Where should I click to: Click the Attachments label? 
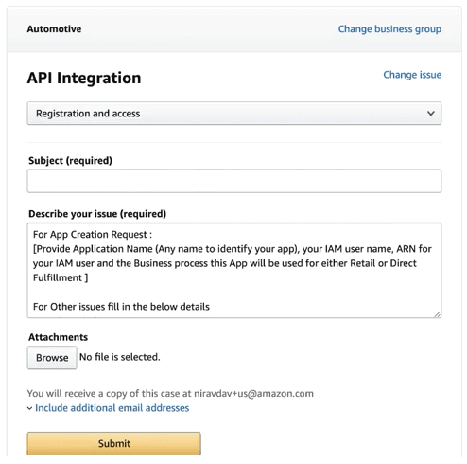coord(58,337)
